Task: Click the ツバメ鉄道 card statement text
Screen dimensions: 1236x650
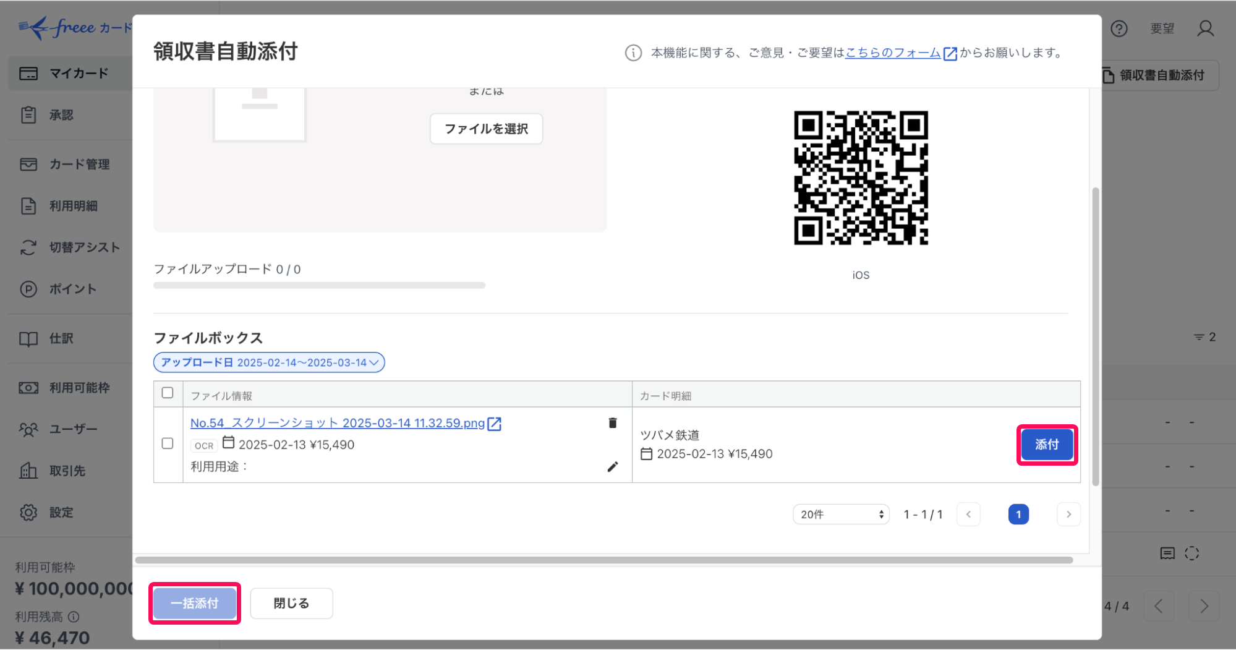Action: pyautogui.click(x=670, y=435)
